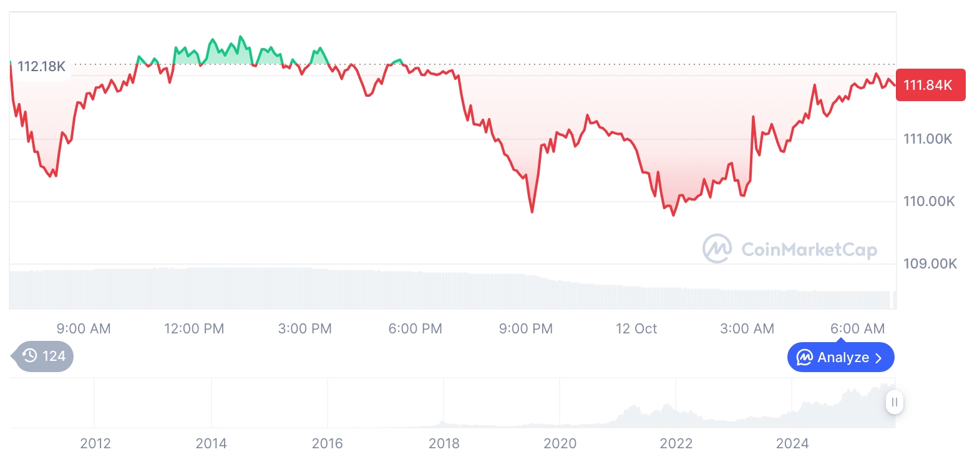This screenshot has height=457, width=977.
Task: Open the 124 history events badge
Action: click(x=44, y=356)
